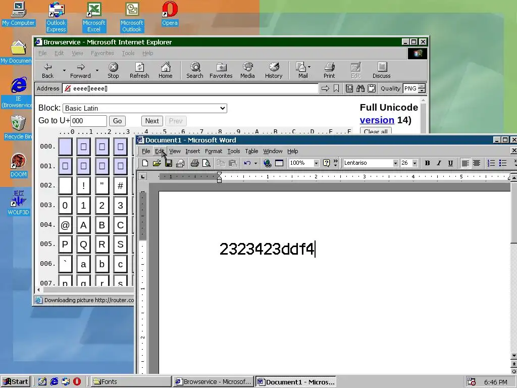Open the Format menu in Word
The image size is (517, 388).
click(x=214, y=151)
